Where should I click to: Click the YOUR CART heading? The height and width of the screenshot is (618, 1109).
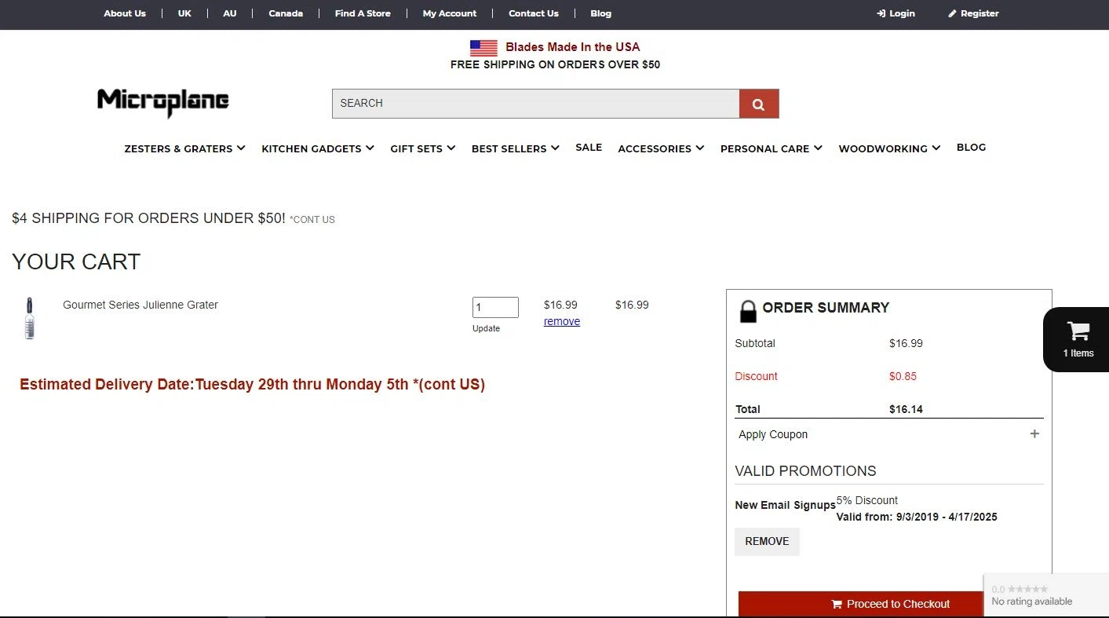tap(76, 262)
